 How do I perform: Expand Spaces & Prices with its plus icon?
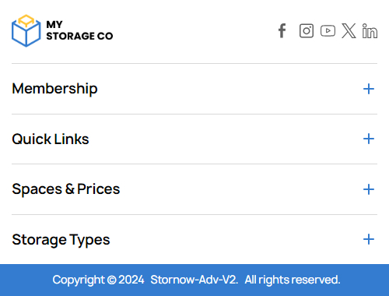(369, 189)
